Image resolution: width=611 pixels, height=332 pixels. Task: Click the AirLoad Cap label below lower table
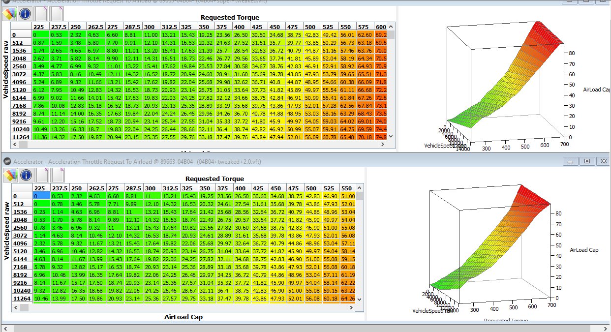click(x=183, y=317)
